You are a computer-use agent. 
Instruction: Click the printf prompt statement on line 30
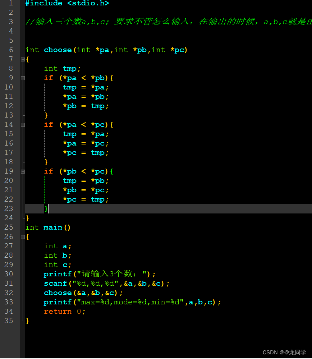click(x=100, y=274)
